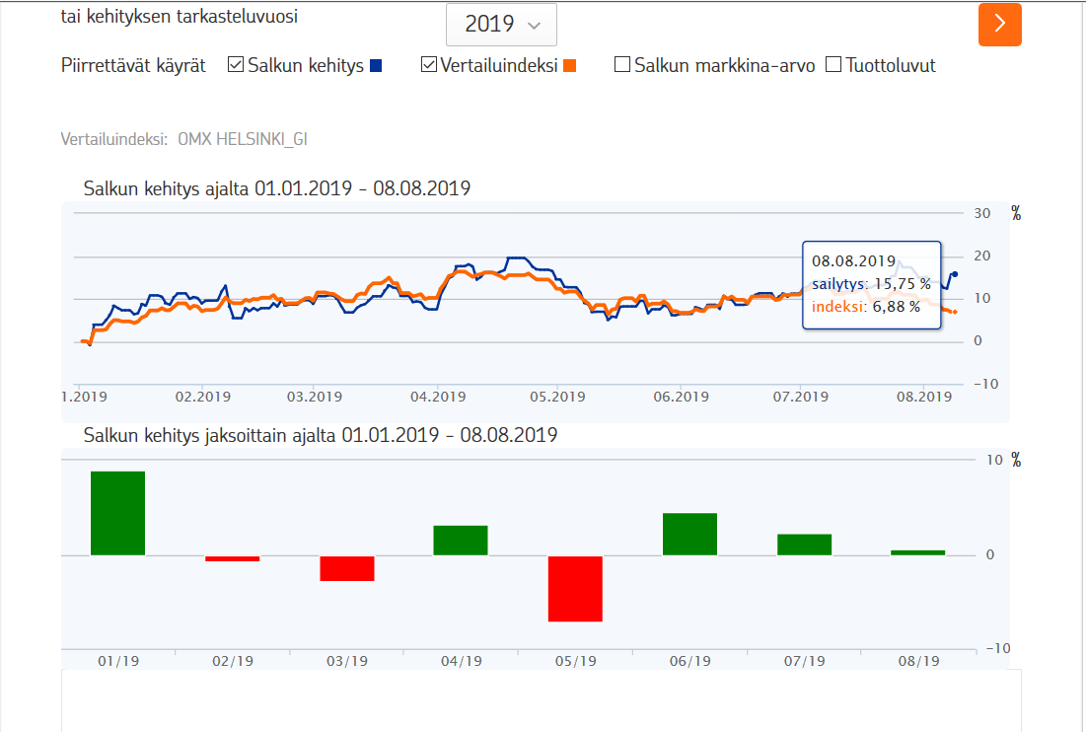Enable the Tuottoluvut checkbox
The width and height of the screenshot is (1086, 732).
(x=833, y=66)
